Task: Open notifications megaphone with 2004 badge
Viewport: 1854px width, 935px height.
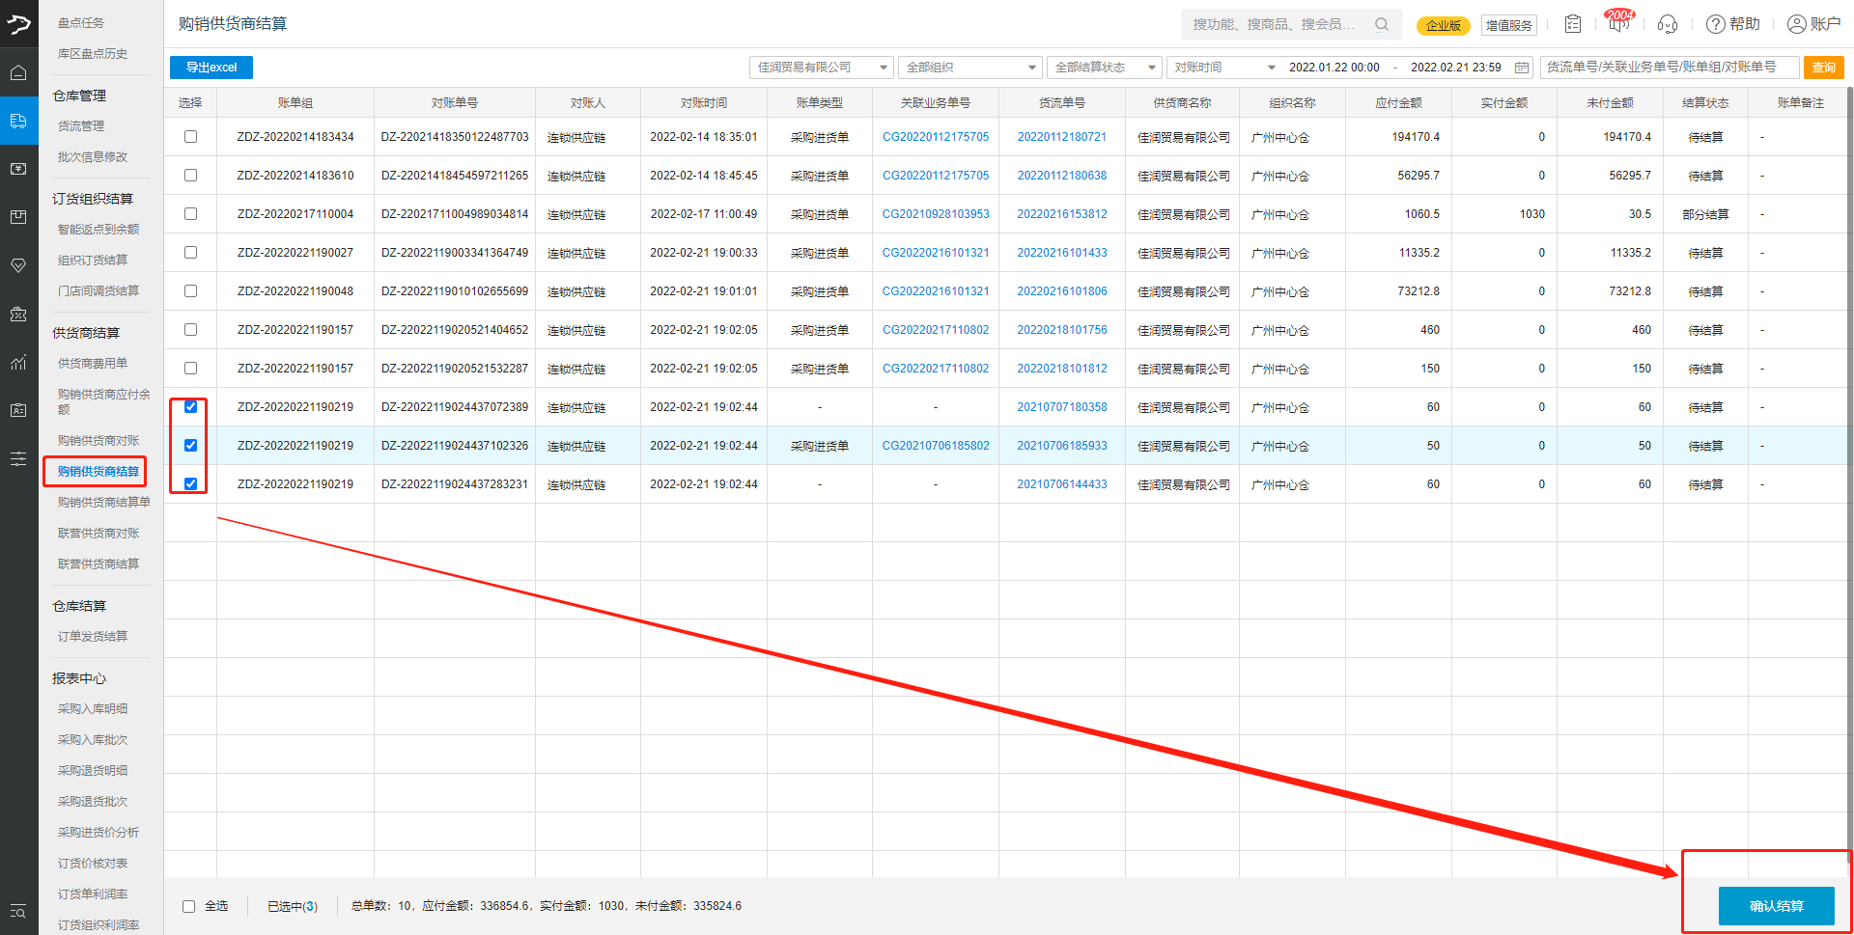Action: (1618, 22)
